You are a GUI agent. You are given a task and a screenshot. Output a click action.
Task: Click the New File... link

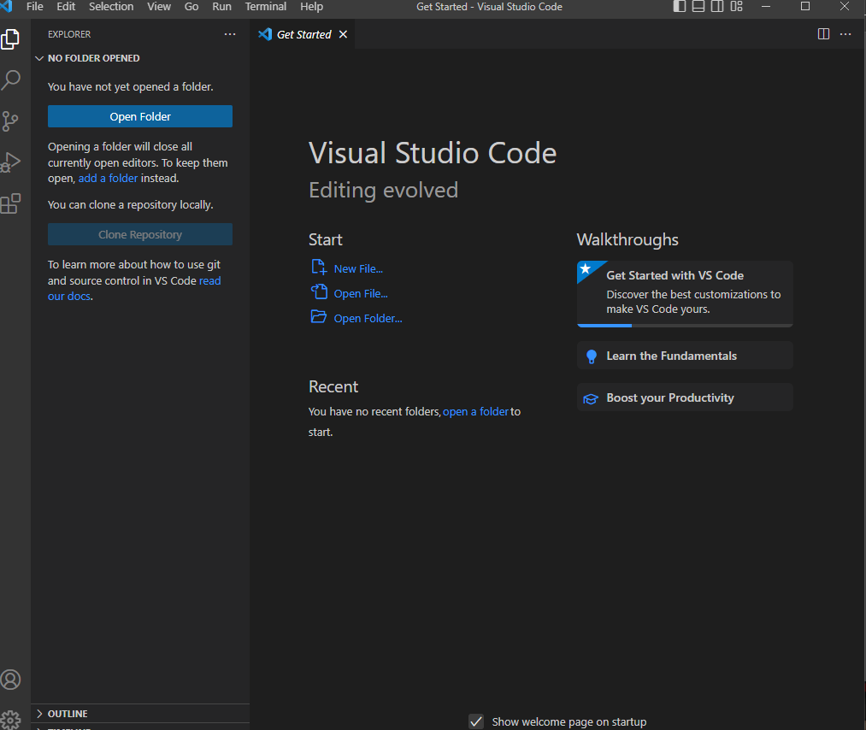[x=358, y=269]
